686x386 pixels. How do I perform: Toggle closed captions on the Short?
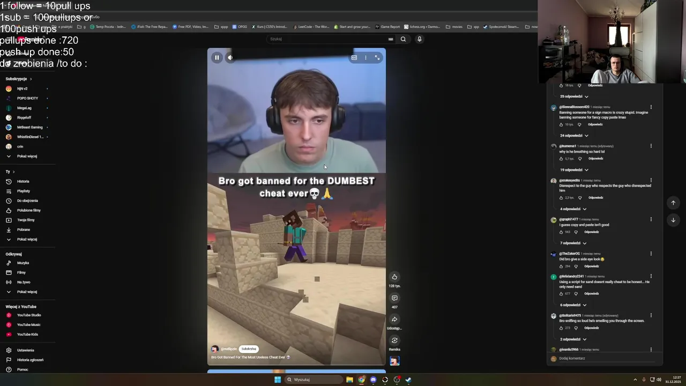354,57
